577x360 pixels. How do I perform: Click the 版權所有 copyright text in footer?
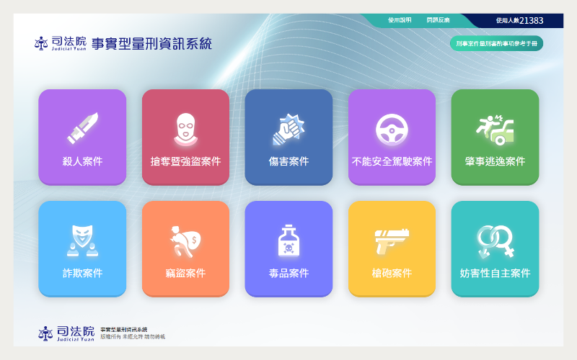[x=132, y=336]
